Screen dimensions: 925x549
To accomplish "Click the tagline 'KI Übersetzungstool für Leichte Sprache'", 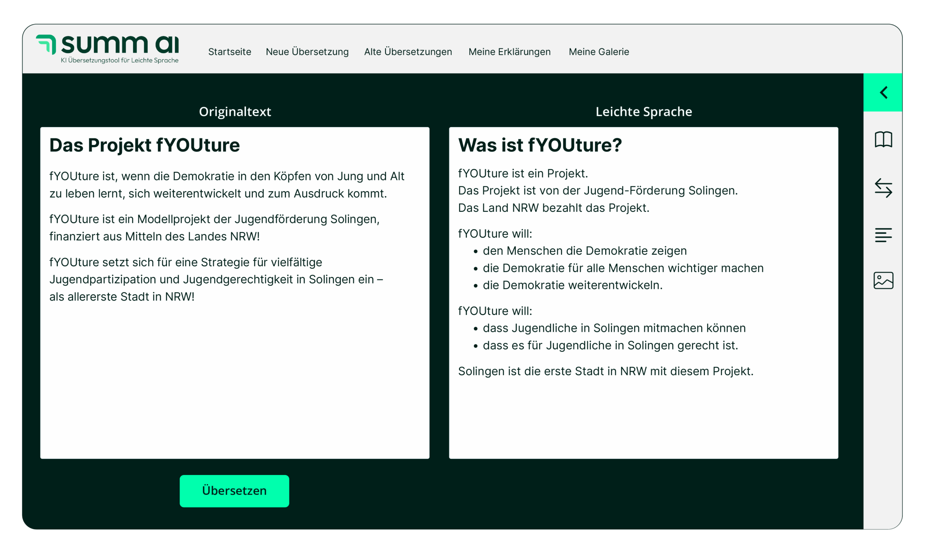I will click(x=119, y=60).
